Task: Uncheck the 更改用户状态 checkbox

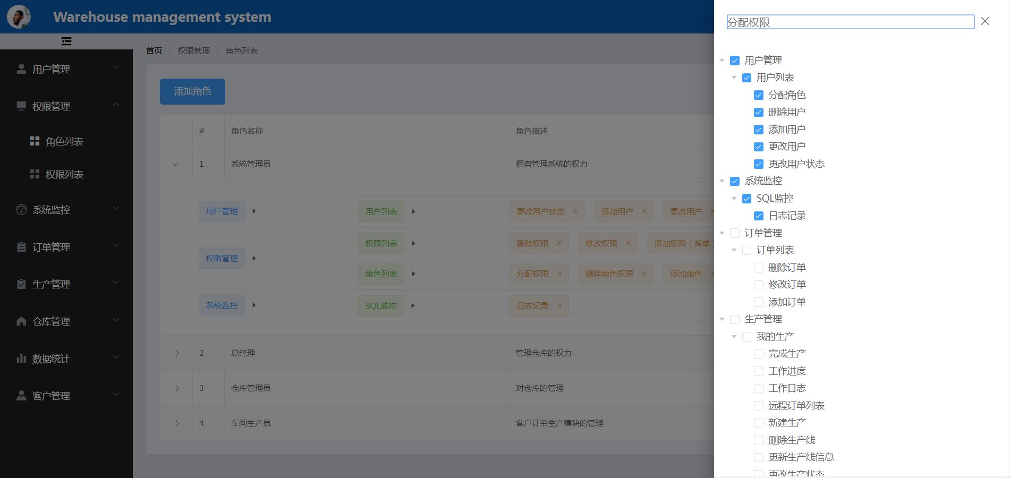Action: click(x=759, y=164)
